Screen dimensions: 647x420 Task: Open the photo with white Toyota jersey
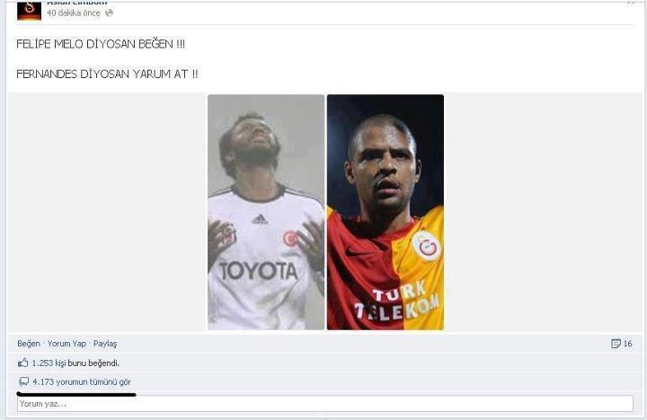[x=266, y=213]
